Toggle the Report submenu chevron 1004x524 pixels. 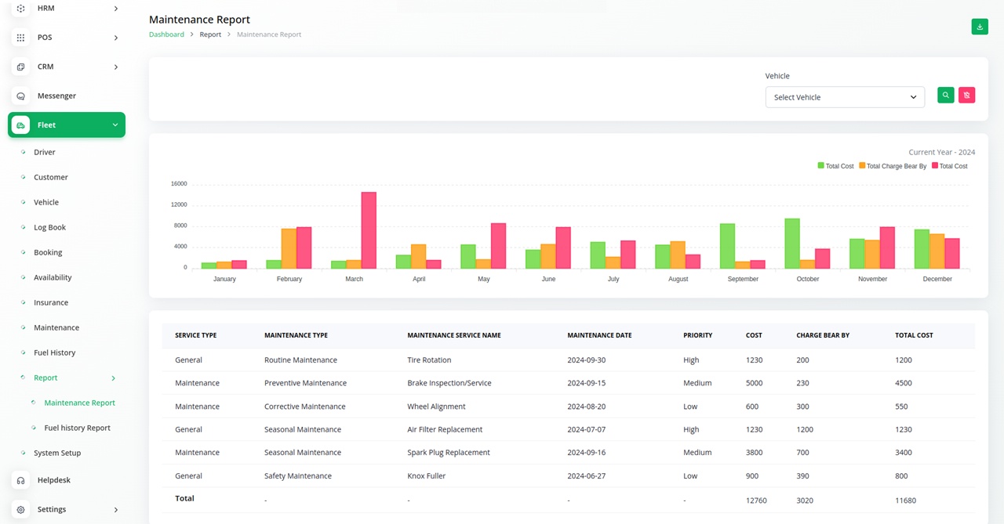coord(113,378)
